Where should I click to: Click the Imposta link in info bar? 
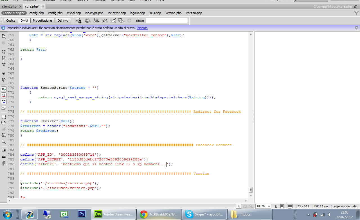point(142,28)
